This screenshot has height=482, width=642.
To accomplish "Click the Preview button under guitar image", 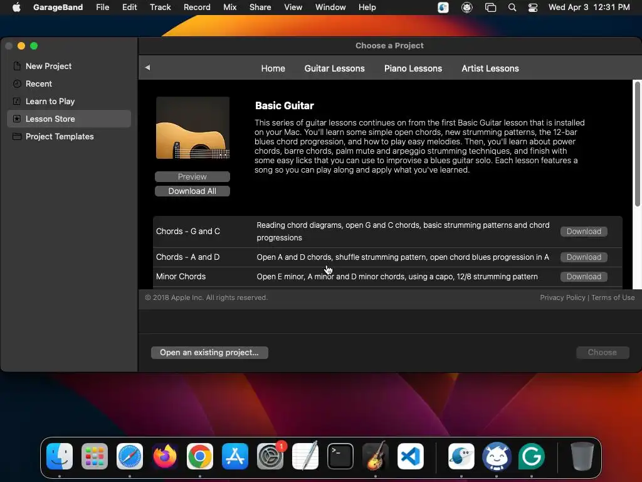I will pyautogui.click(x=192, y=176).
